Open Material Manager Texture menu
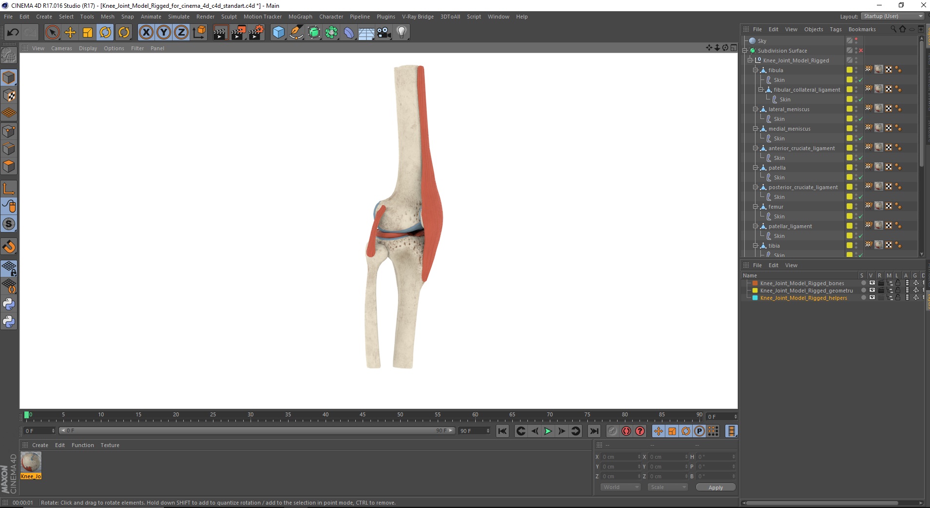This screenshot has width=930, height=508. tap(110, 445)
